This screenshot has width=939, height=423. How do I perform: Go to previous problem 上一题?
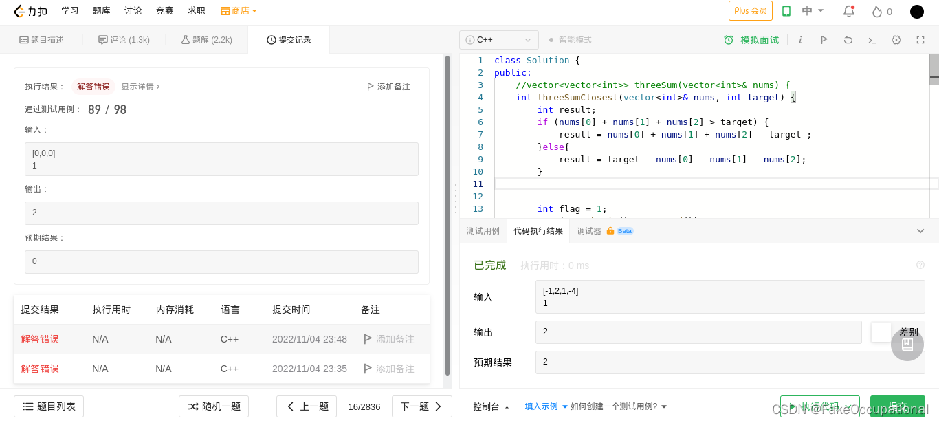coord(307,406)
